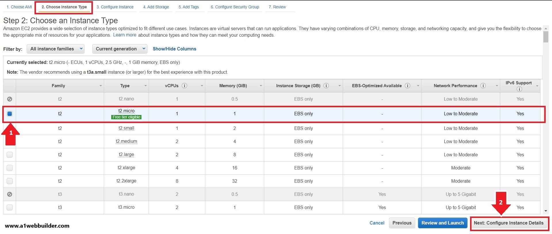552x234 pixels.
Task: Click the Cancel link
Action: (377, 223)
